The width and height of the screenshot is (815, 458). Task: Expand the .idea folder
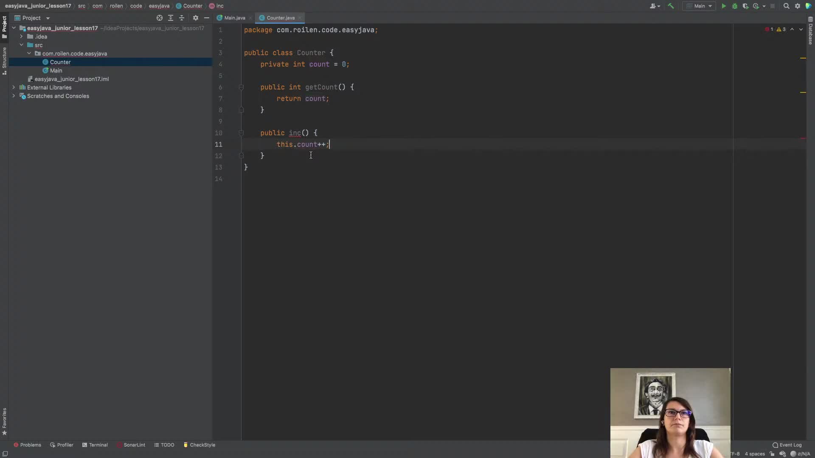click(x=21, y=36)
